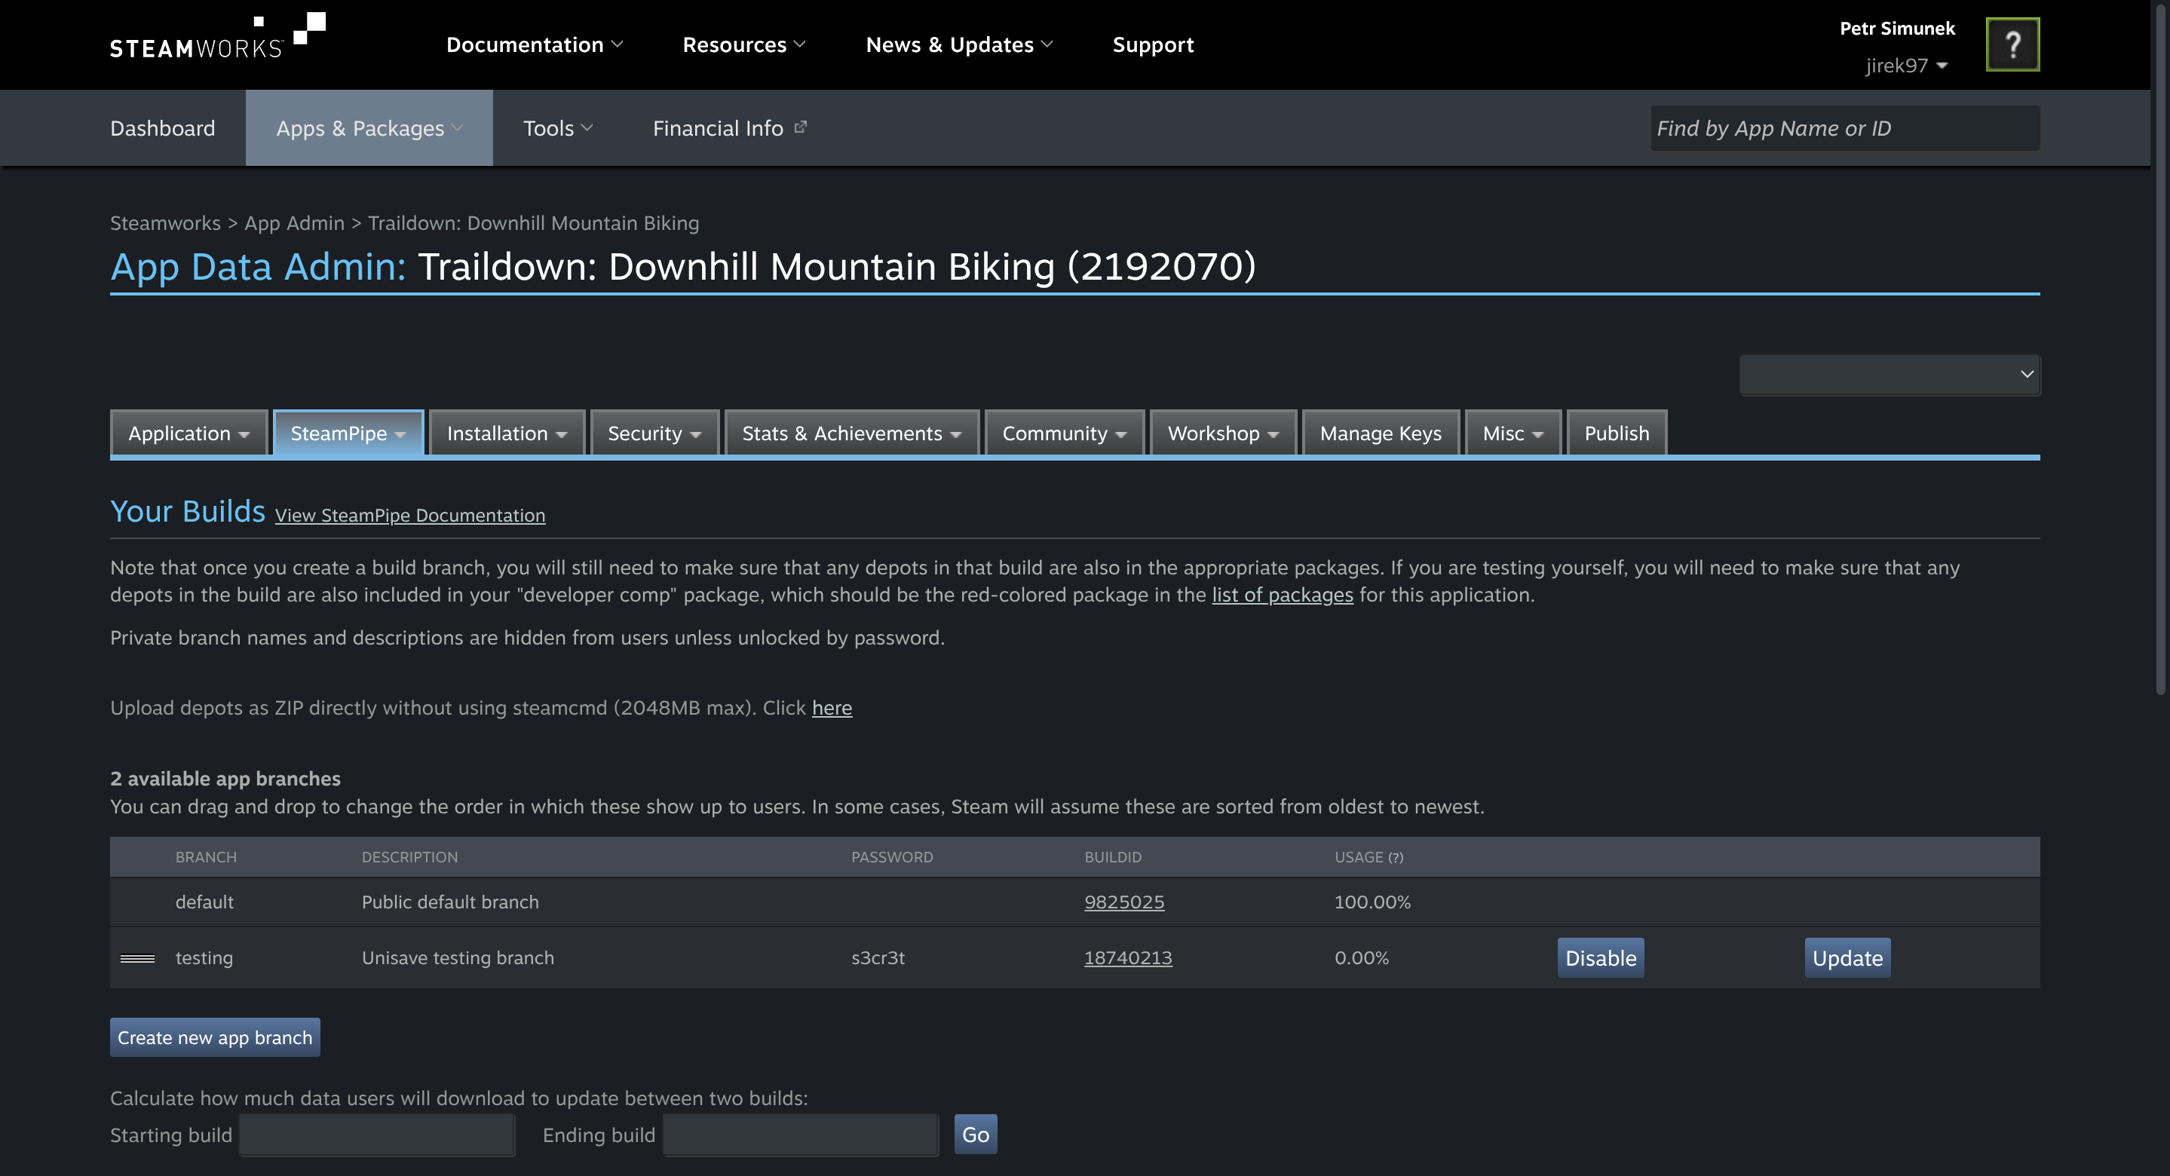Viewport: 2170px width, 1176px height.
Task: Expand the News & Updates menu
Action: coord(960,44)
